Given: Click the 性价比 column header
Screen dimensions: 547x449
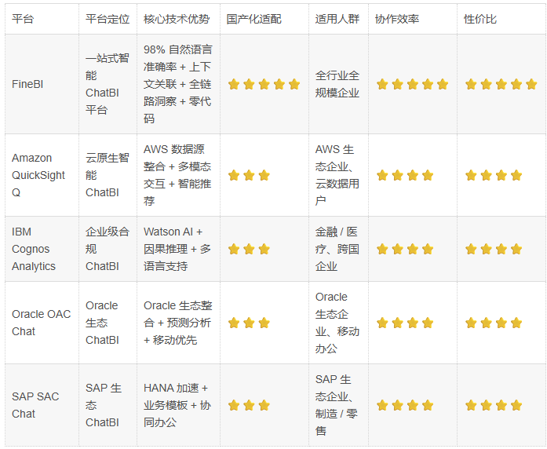Looking at the screenshot, I should [480, 19].
